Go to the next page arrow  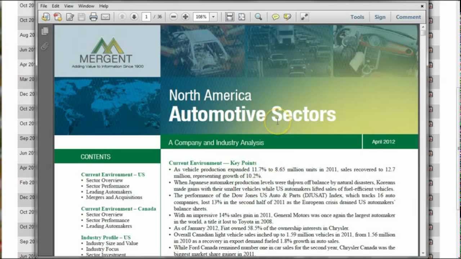point(134,17)
